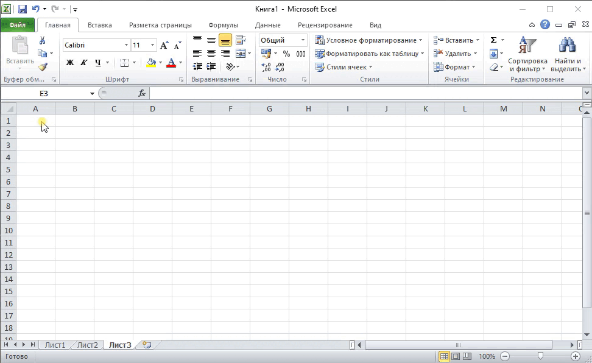Click the insert function fx icon

click(x=141, y=93)
